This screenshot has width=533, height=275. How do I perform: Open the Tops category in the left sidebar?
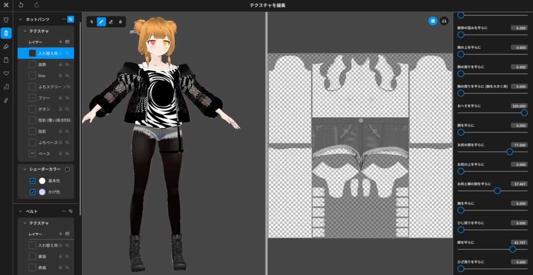pyautogui.click(x=6, y=20)
